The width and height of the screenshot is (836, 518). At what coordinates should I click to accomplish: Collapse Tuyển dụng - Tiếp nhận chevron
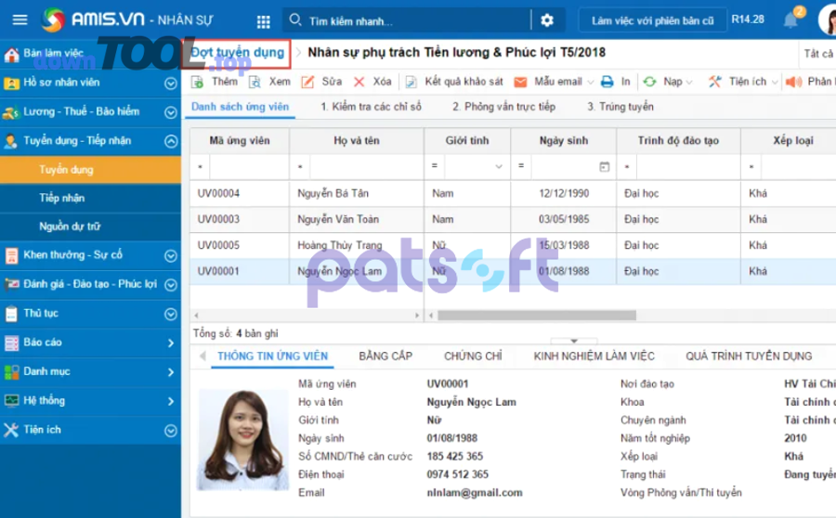(x=171, y=141)
